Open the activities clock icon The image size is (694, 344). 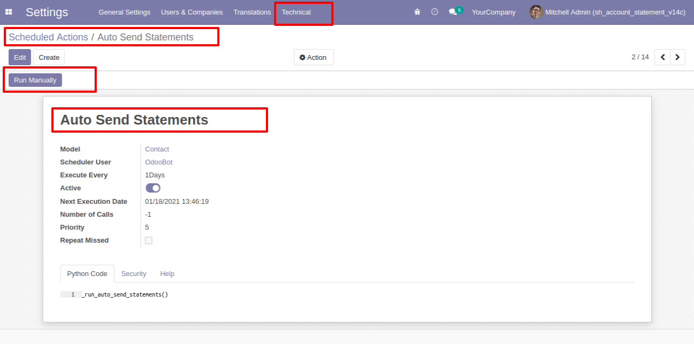435,12
